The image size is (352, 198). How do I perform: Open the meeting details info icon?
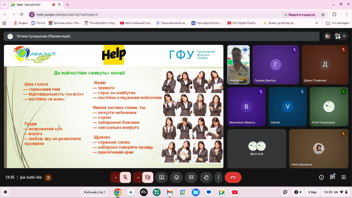coord(321,177)
